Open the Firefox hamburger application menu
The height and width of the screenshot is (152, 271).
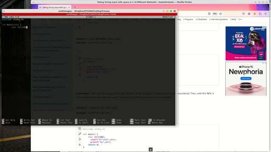click(x=265, y=14)
